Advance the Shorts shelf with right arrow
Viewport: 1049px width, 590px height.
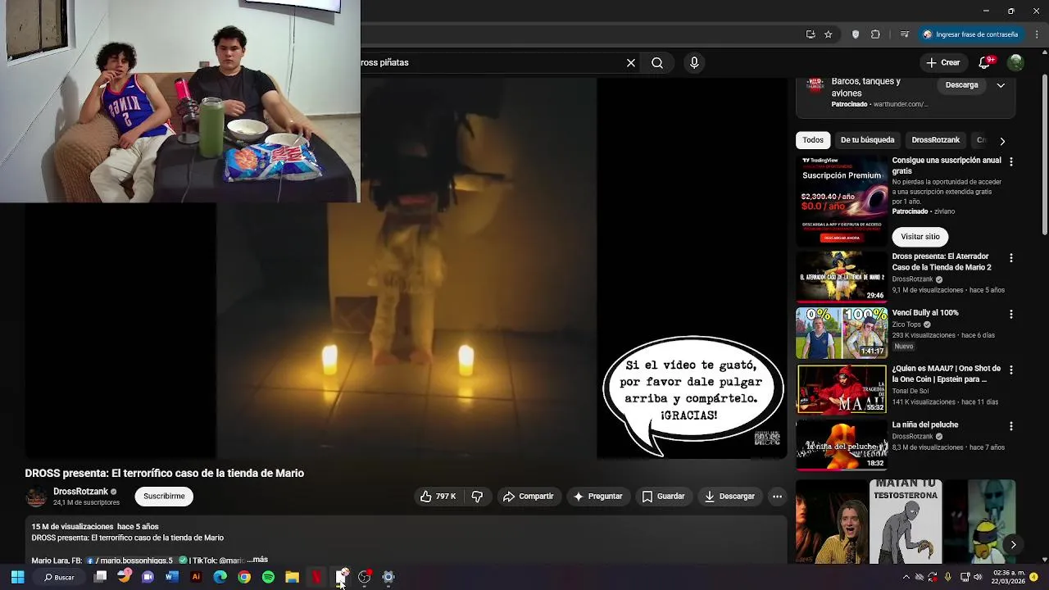coord(1013,544)
